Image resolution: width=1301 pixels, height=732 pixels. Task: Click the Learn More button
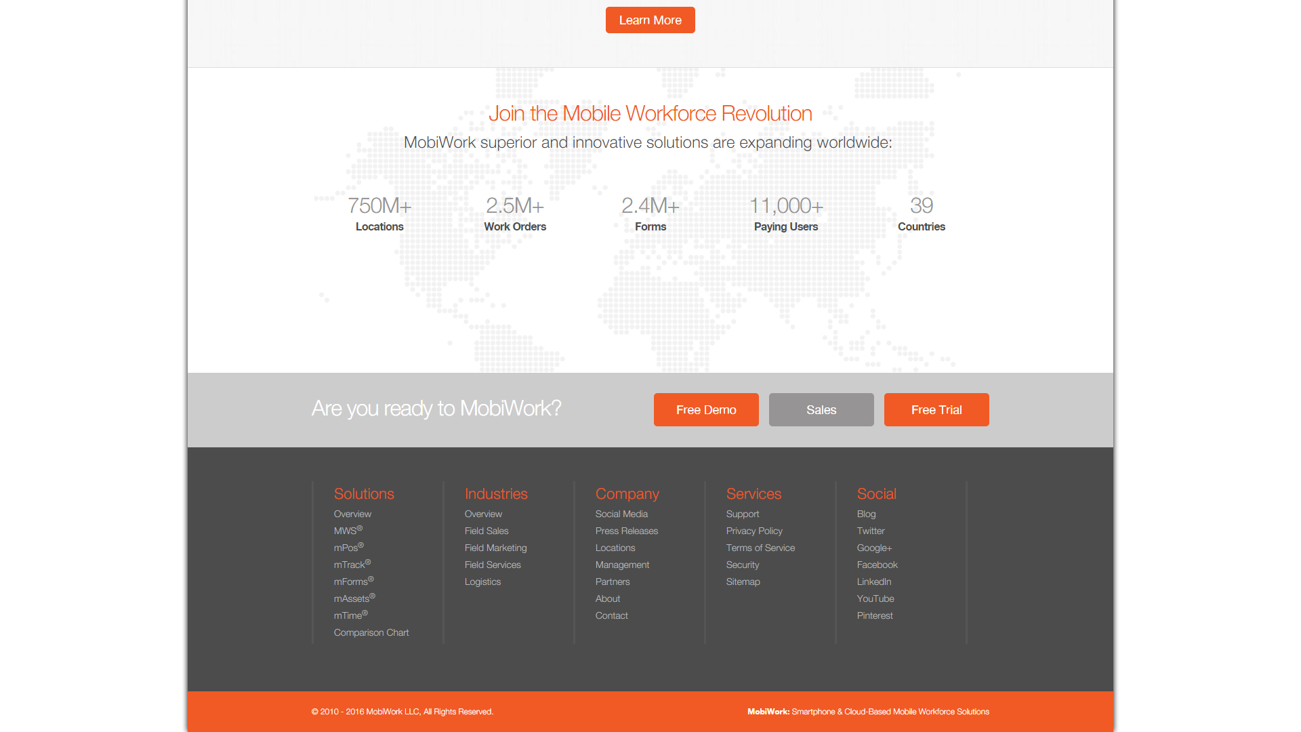(650, 20)
